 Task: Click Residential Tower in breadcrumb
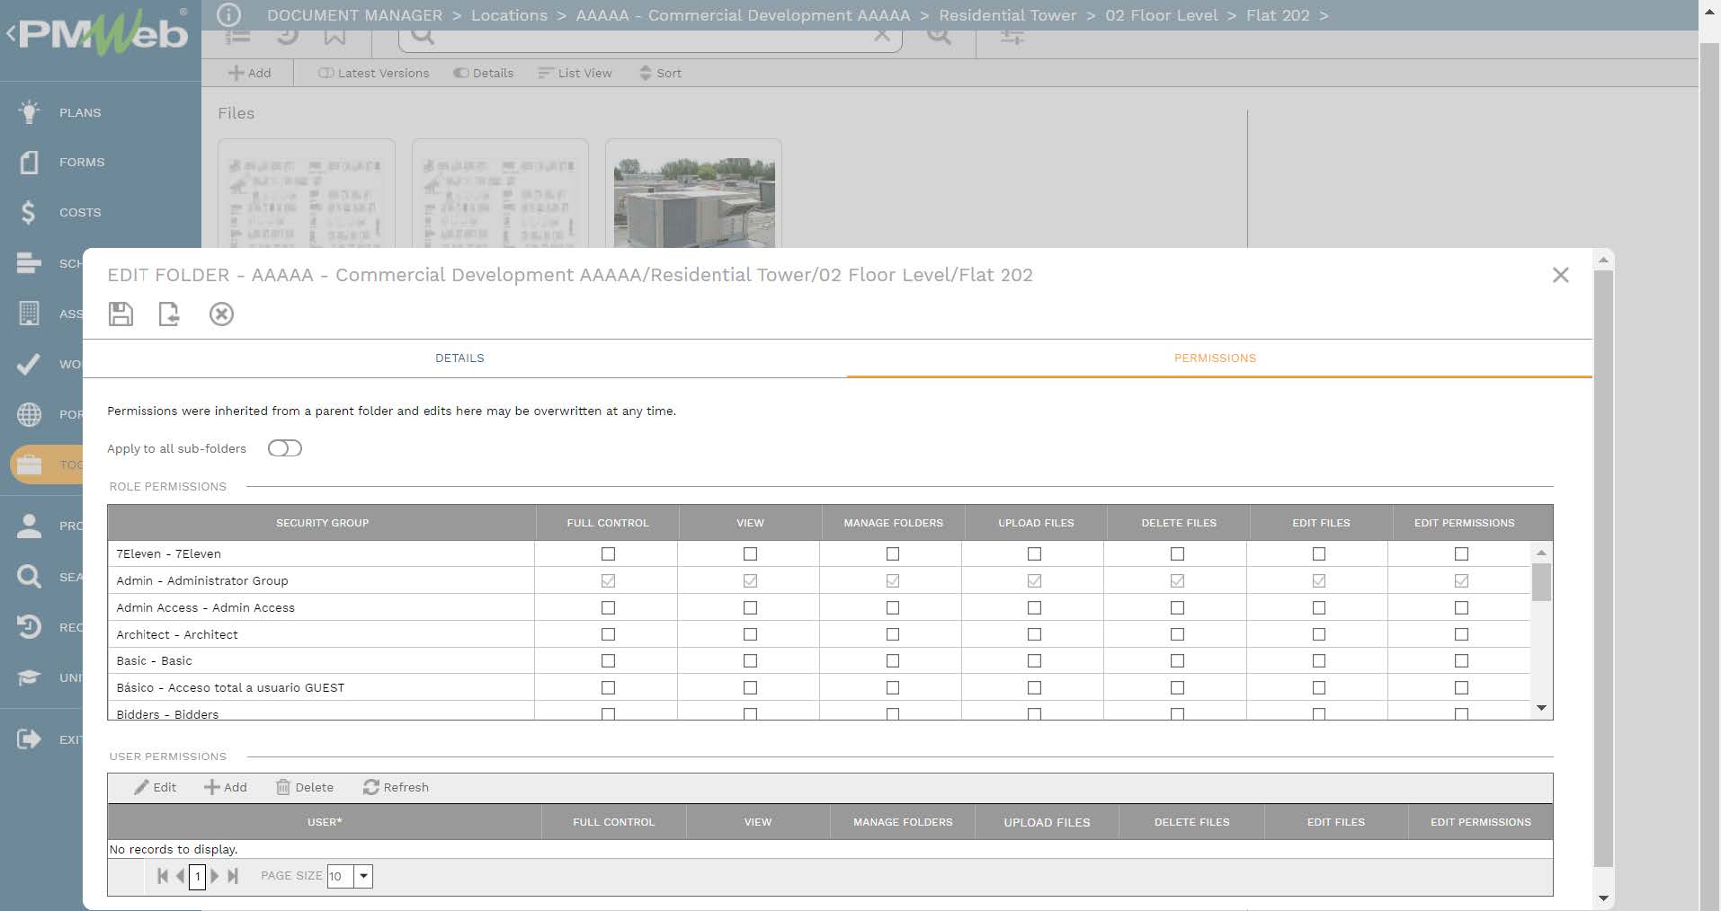point(1007,15)
